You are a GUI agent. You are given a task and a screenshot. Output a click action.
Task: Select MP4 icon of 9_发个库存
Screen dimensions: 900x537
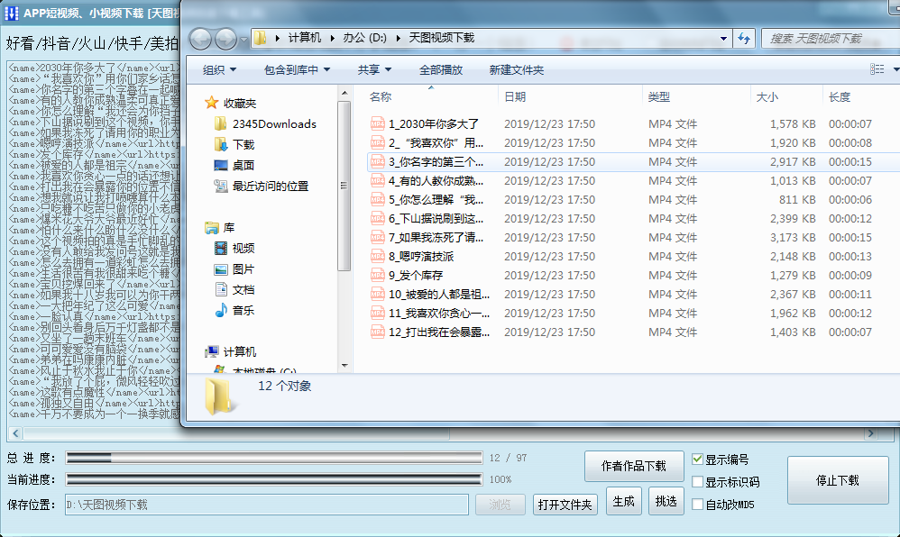(377, 276)
